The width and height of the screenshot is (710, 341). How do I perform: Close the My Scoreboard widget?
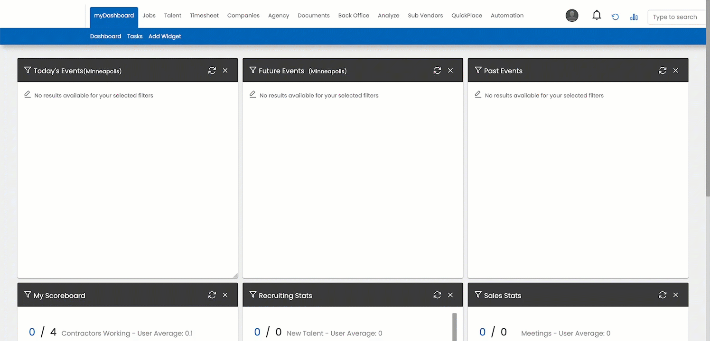(x=225, y=295)
